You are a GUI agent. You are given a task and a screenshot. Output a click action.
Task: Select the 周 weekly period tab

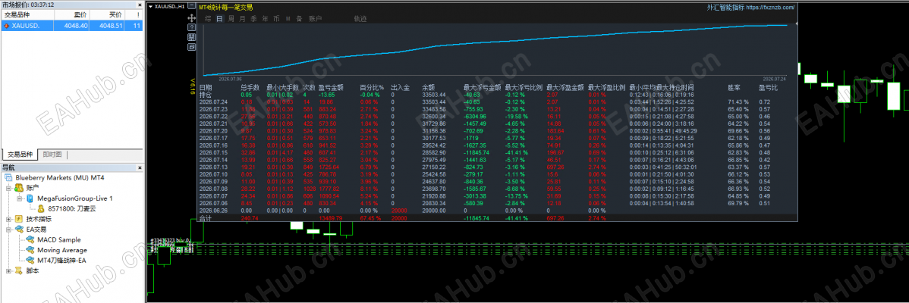(231, 18)
